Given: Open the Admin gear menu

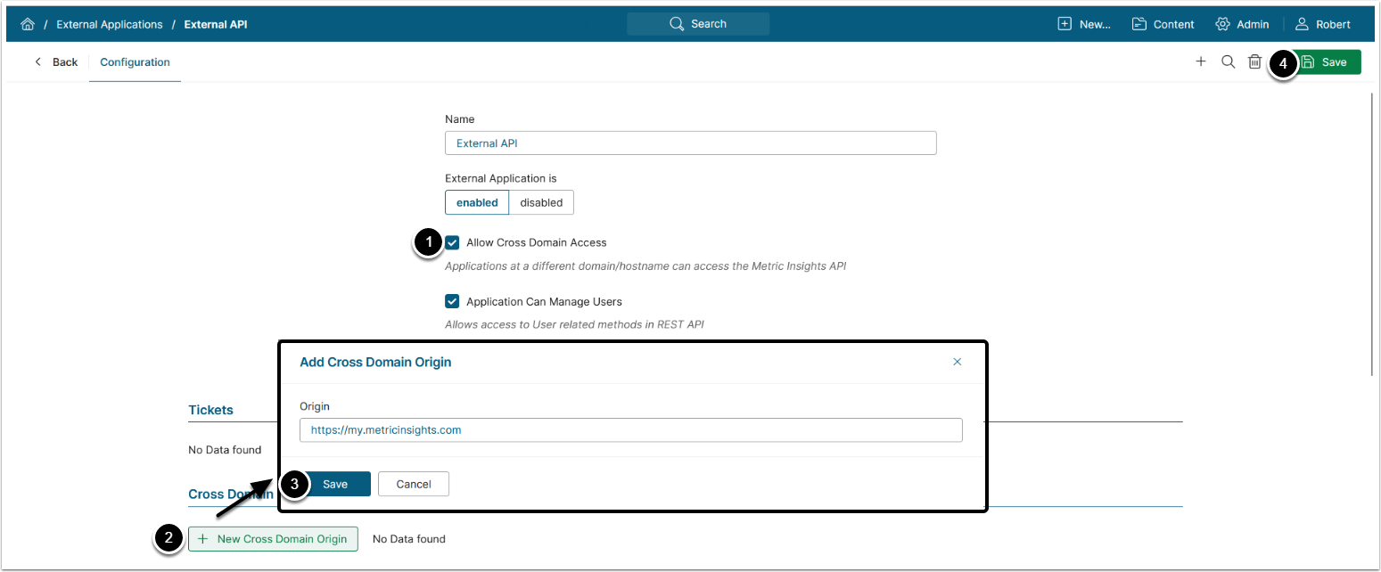Looking at the screenshot, I should [1242, 24].
